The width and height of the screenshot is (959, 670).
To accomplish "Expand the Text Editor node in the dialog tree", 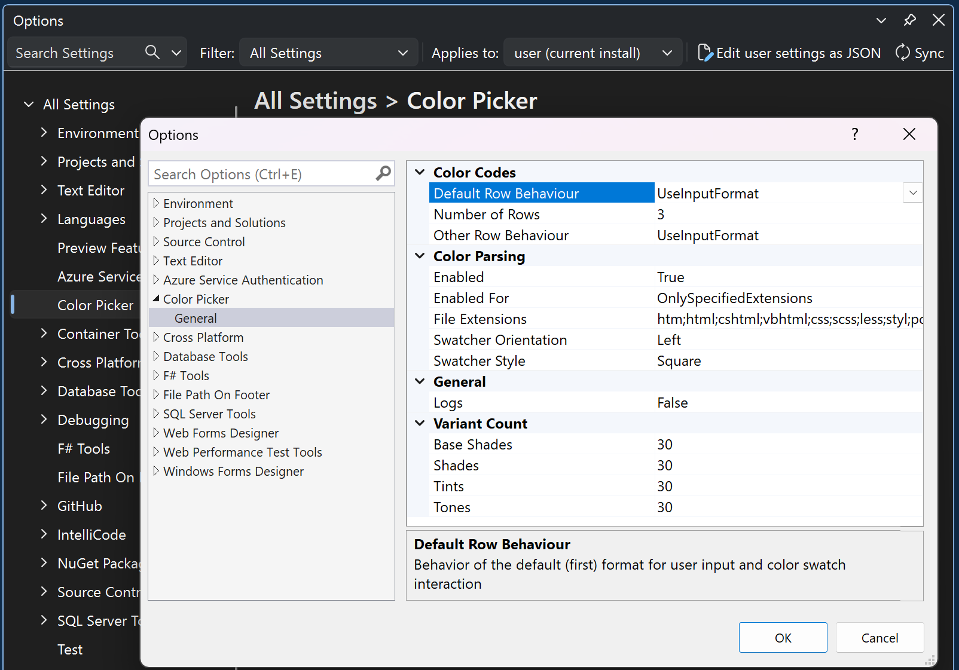I will tap(156, 261).
